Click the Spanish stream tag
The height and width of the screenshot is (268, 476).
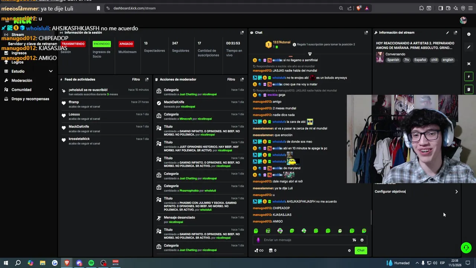coord(393,60)
